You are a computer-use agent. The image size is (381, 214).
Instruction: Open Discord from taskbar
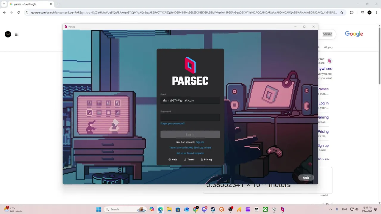(x=204, y=209)
